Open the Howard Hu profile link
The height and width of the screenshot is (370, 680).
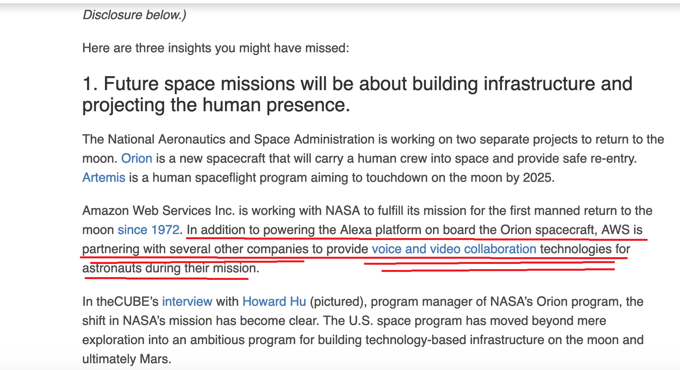274,301
